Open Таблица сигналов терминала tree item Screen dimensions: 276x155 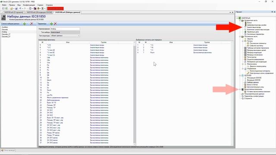258,48
